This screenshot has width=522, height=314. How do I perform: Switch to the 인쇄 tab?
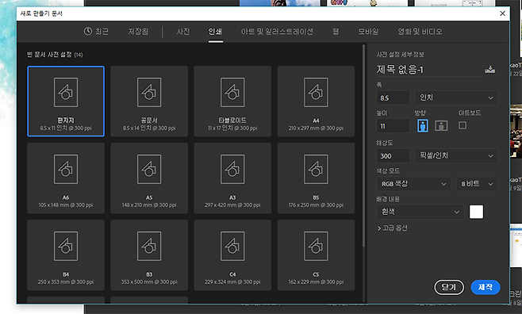coord(215,32)
